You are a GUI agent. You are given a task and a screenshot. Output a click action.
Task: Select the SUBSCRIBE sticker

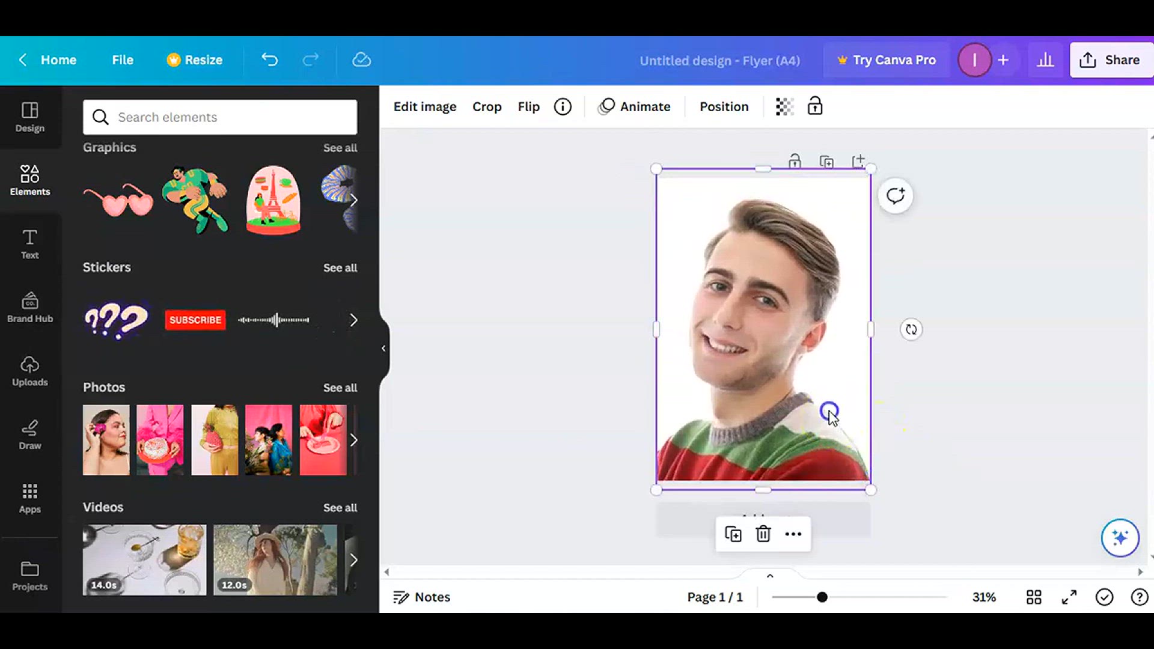[195, 320]
